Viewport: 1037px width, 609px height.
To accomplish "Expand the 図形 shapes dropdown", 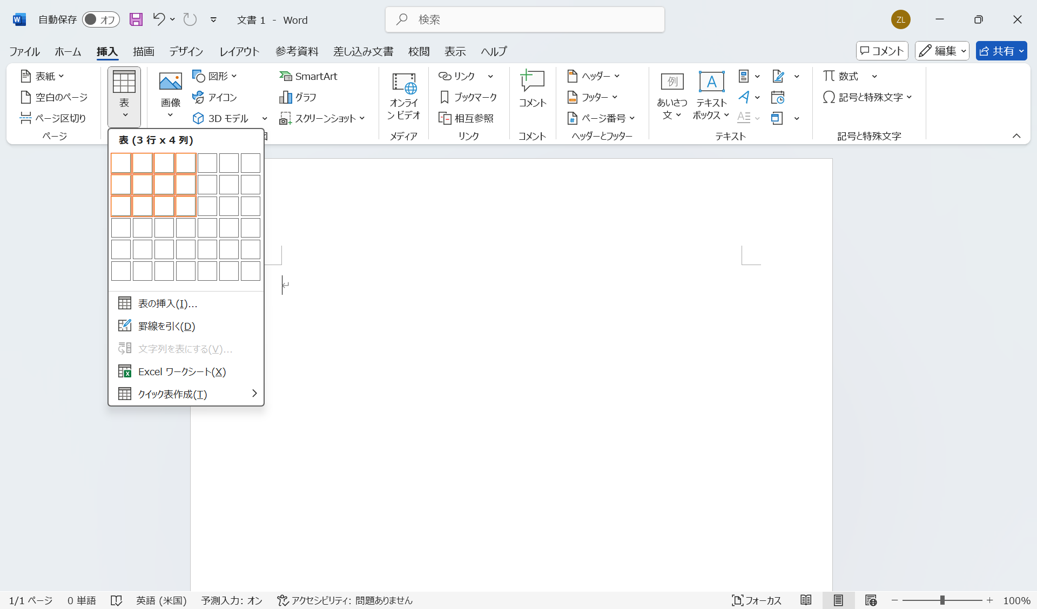I will point(234,76).
